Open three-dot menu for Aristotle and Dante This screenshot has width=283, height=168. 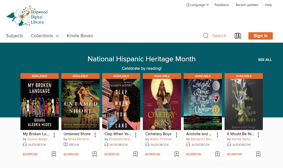coord(217,135)
